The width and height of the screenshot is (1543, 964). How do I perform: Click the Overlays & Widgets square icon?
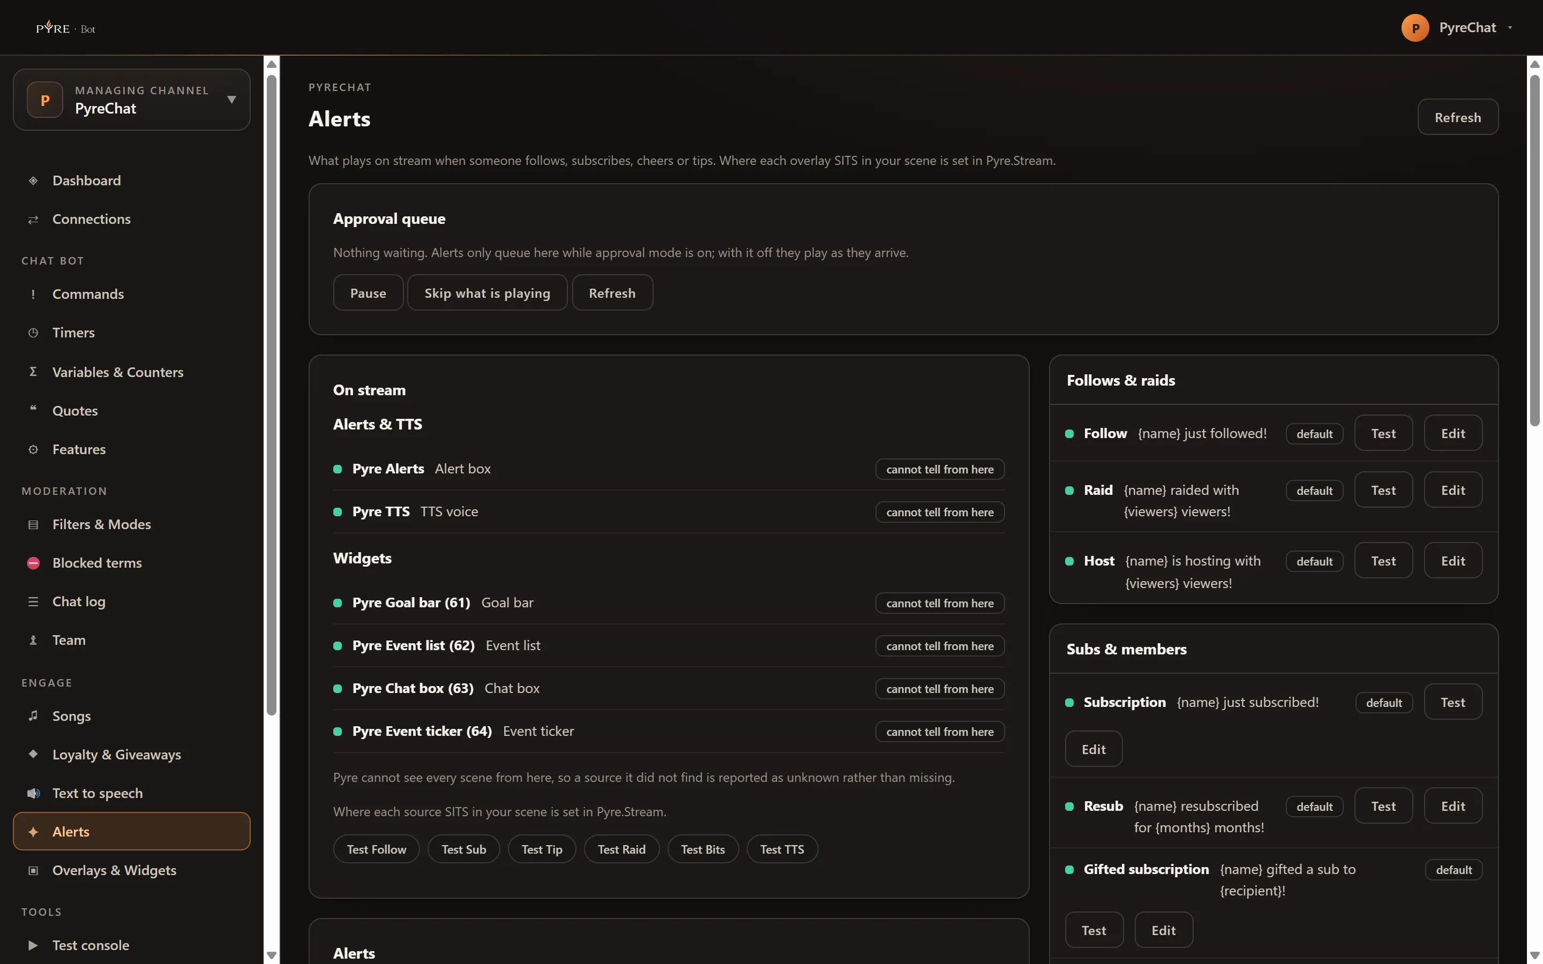(x=33, y=870)
